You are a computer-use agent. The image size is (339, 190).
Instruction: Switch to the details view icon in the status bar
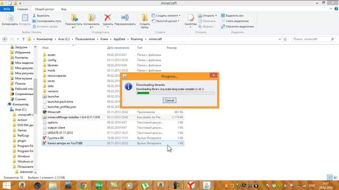pos(329,177)
